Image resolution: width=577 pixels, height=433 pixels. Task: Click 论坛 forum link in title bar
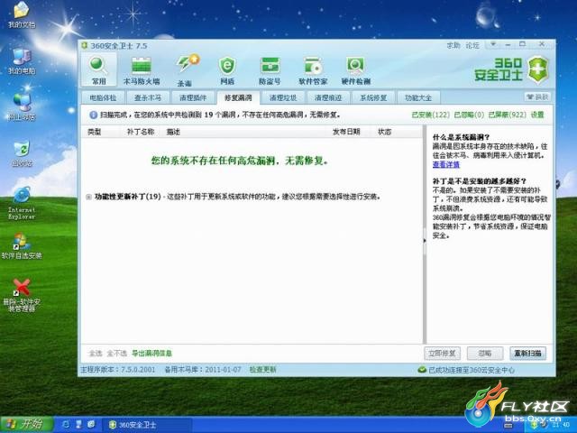pyautogui.click(x=472, y=46)
